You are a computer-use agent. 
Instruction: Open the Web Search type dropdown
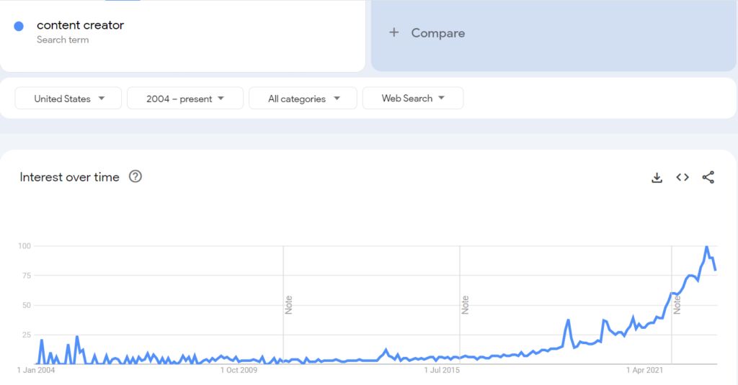(x=413, y=99)
